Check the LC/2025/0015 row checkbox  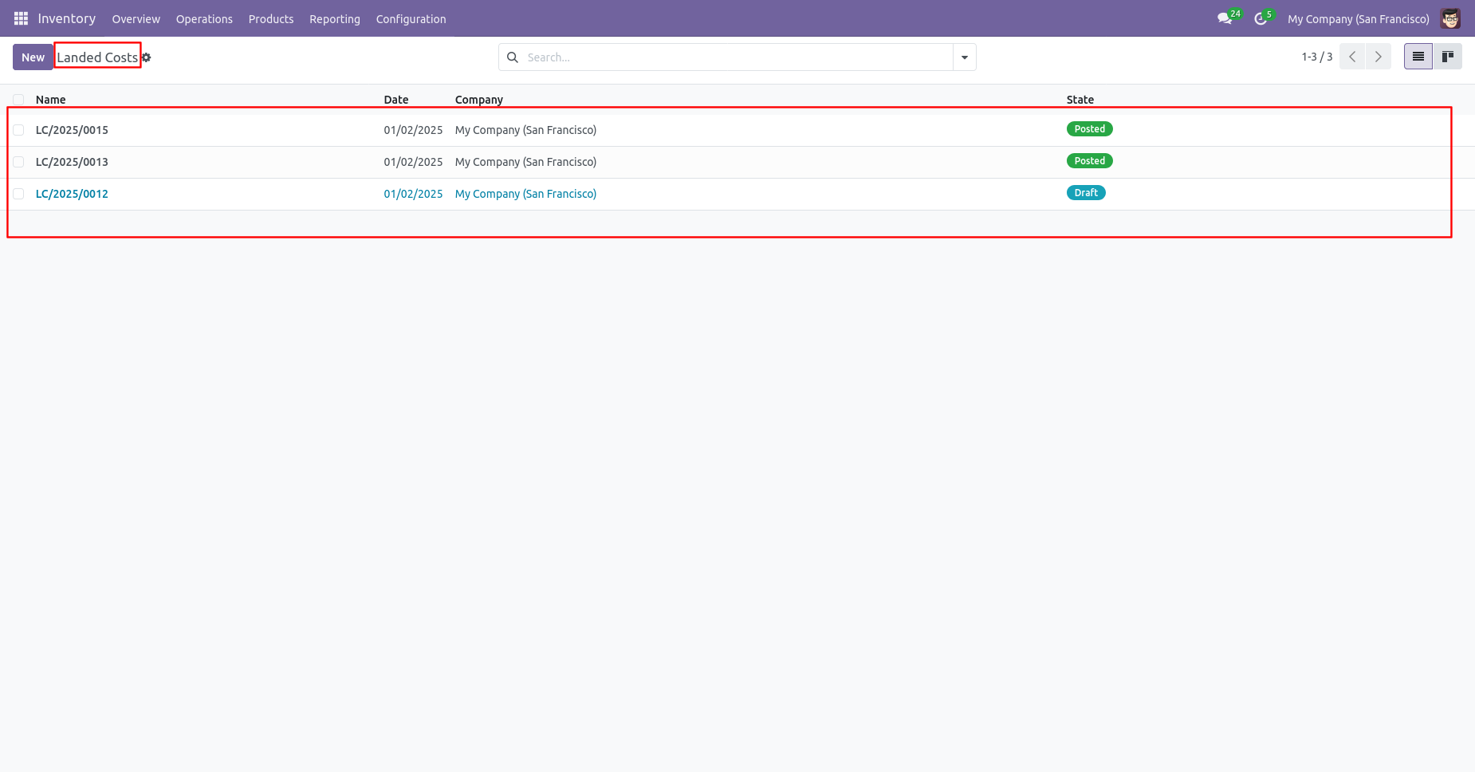point(18,130)
